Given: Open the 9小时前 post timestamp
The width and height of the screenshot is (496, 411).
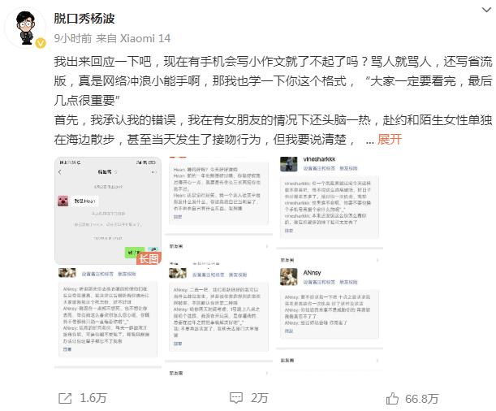Looking at the screenshot, I should point(73,38).
